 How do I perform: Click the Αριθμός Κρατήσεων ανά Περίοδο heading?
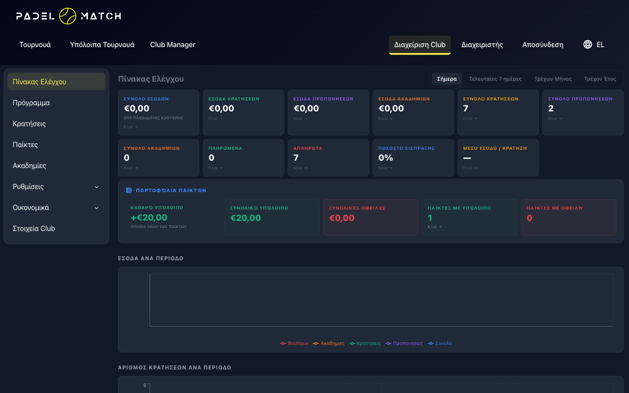[175, 368]
